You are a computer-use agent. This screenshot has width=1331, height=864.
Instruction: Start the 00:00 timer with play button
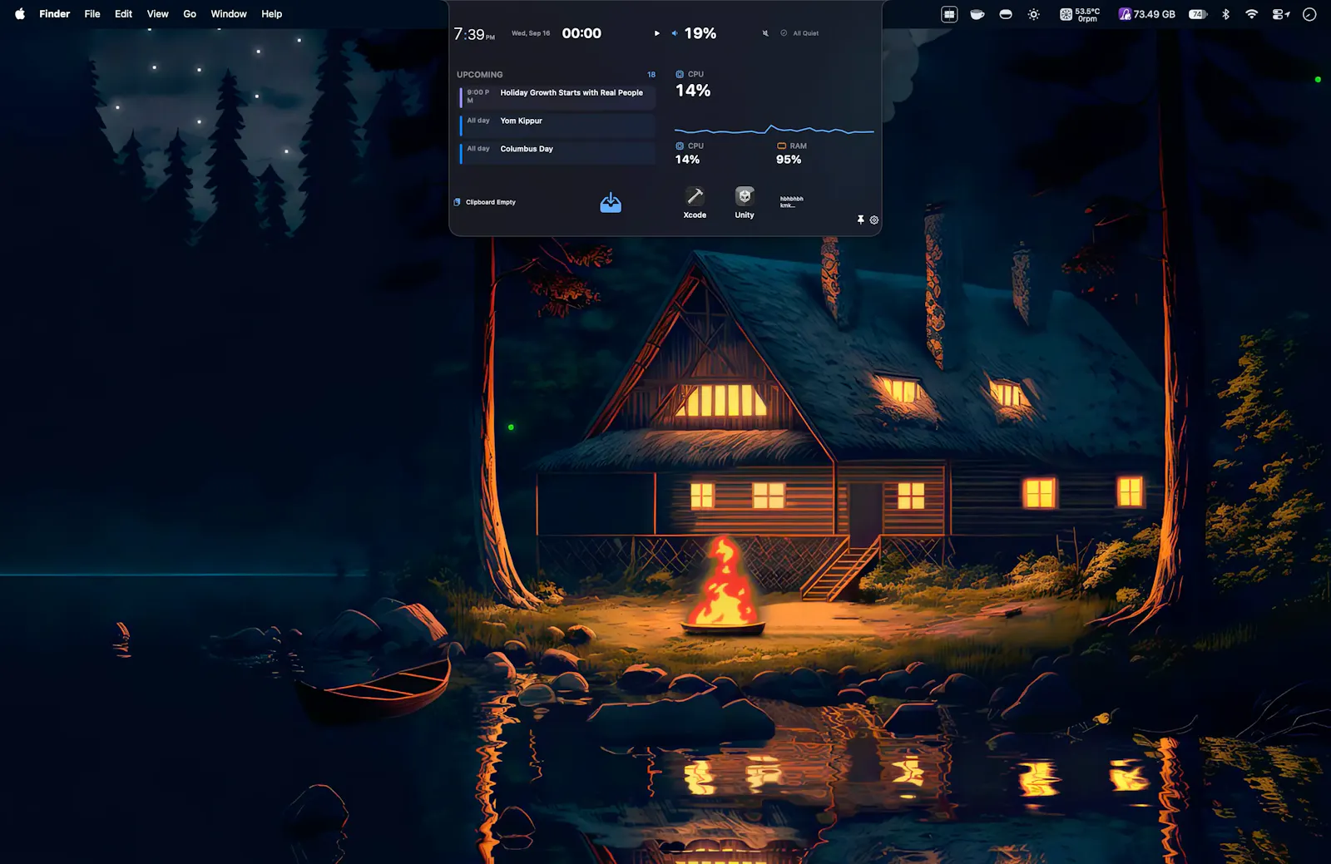tap(656, 33)
